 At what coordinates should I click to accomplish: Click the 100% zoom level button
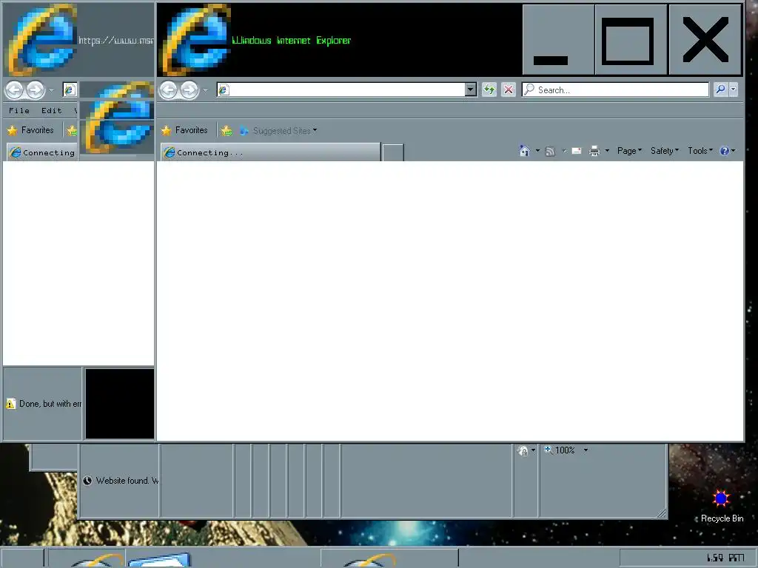[560, 450]
